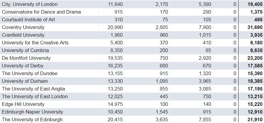This screenshot has width=264, height=123.
Task: Click Cranfield University value 960
Action: (164, 35)
